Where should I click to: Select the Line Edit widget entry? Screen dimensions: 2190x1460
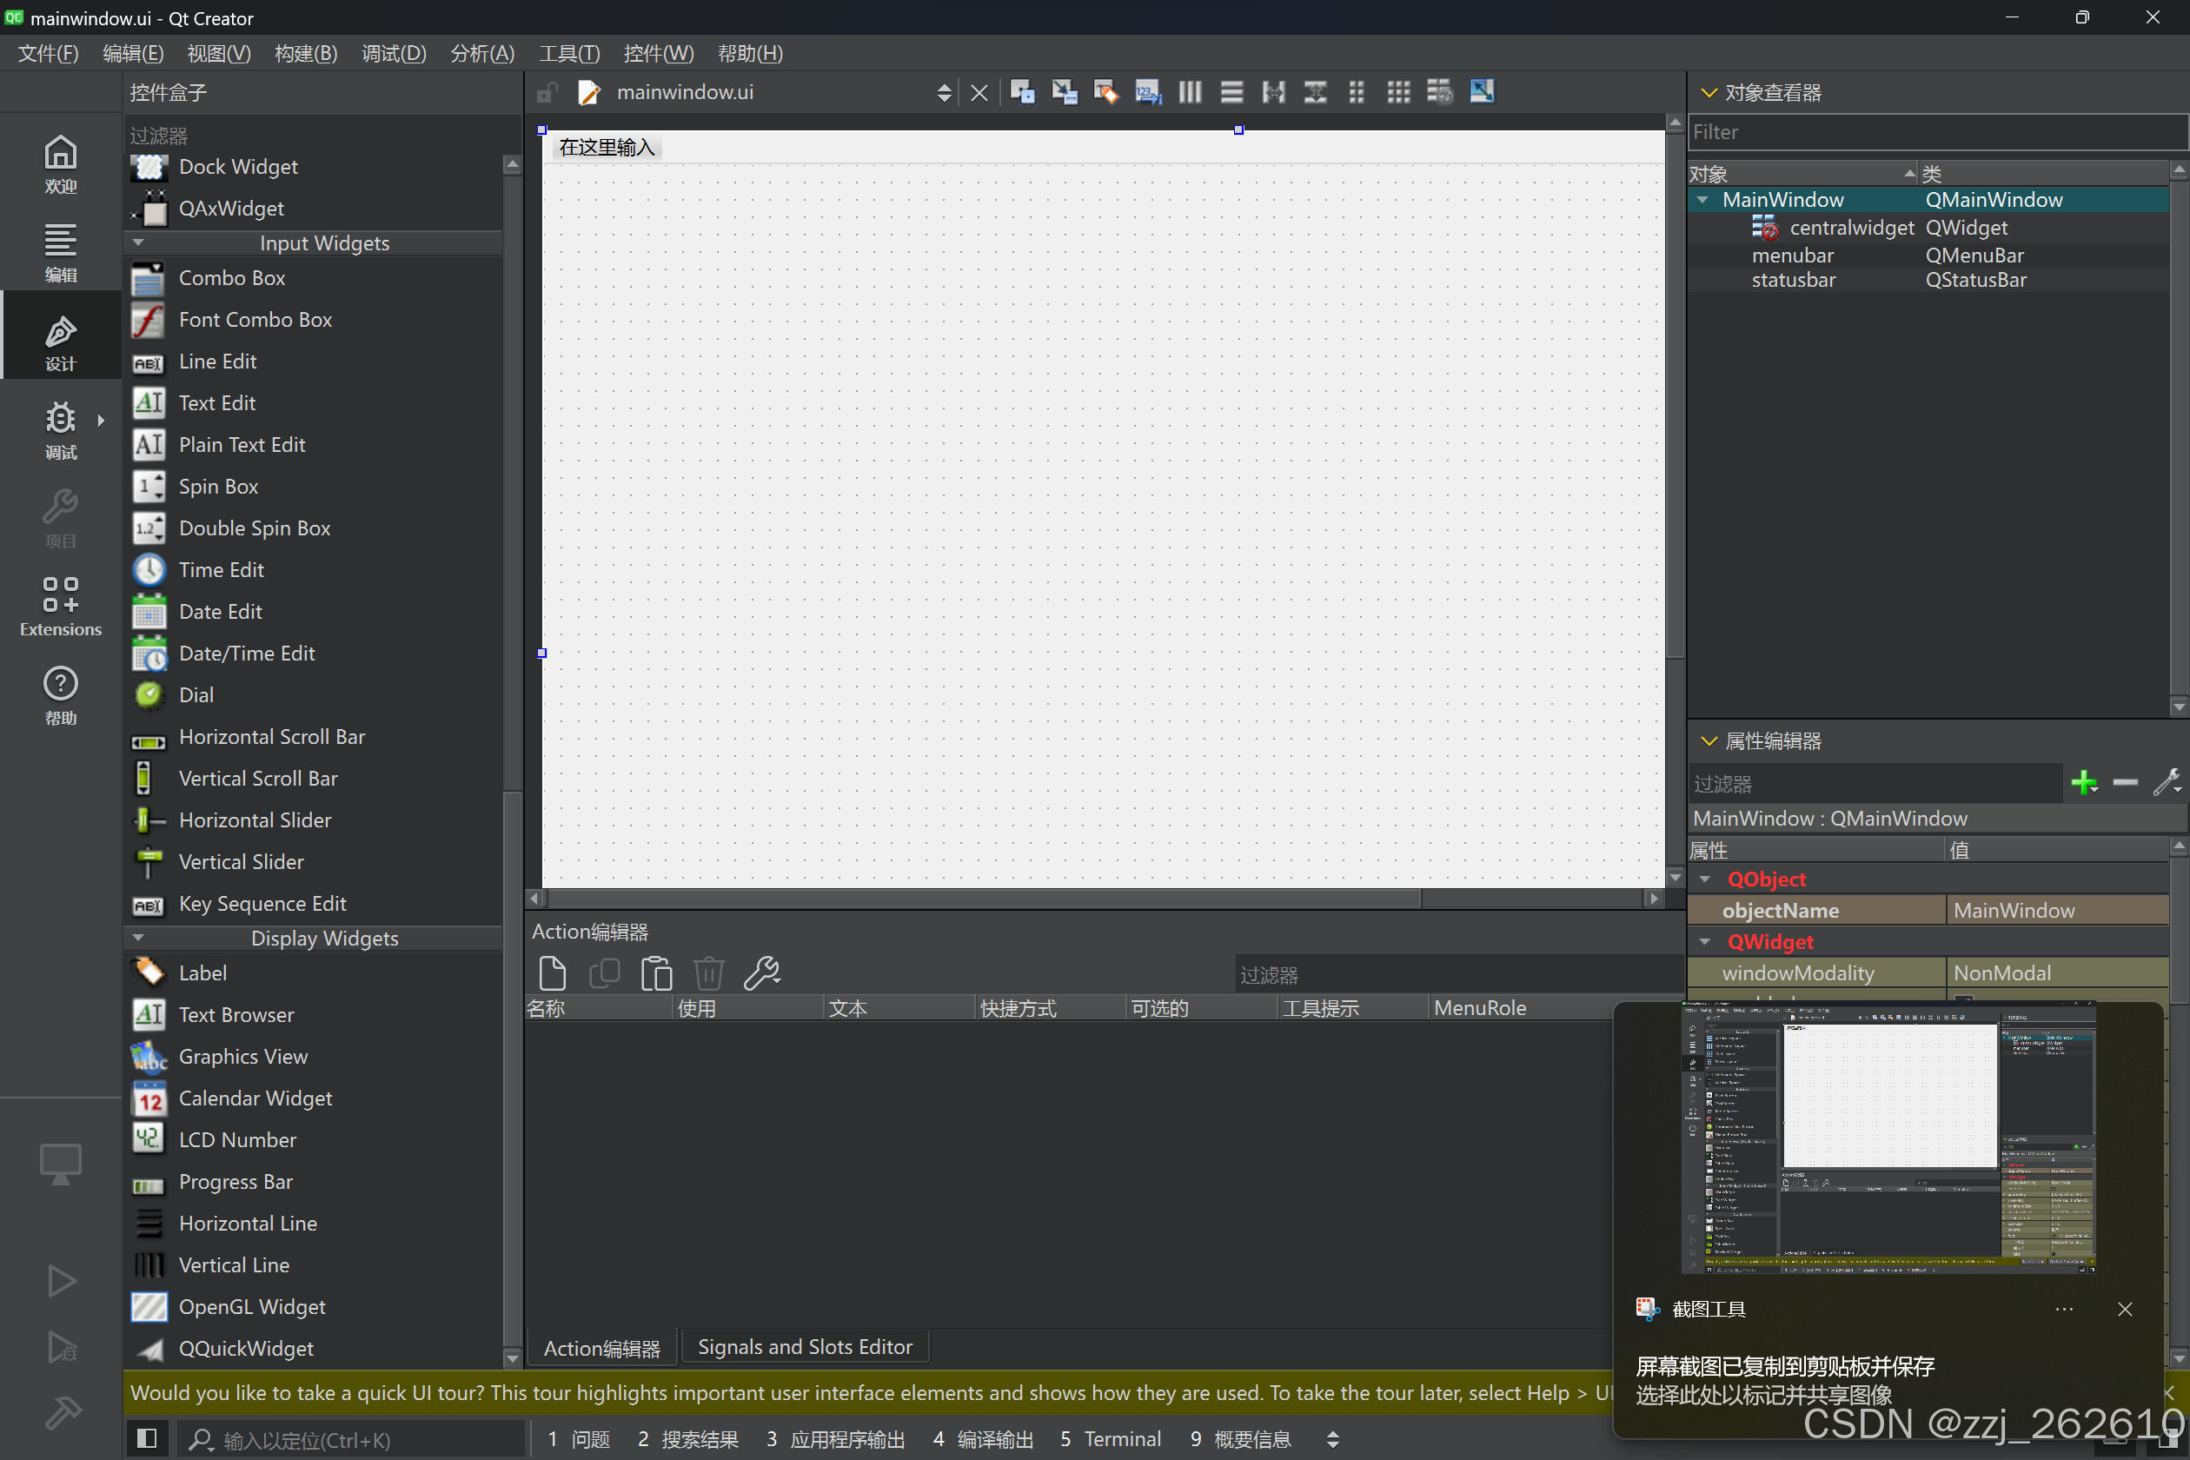[x=218, y=362]
